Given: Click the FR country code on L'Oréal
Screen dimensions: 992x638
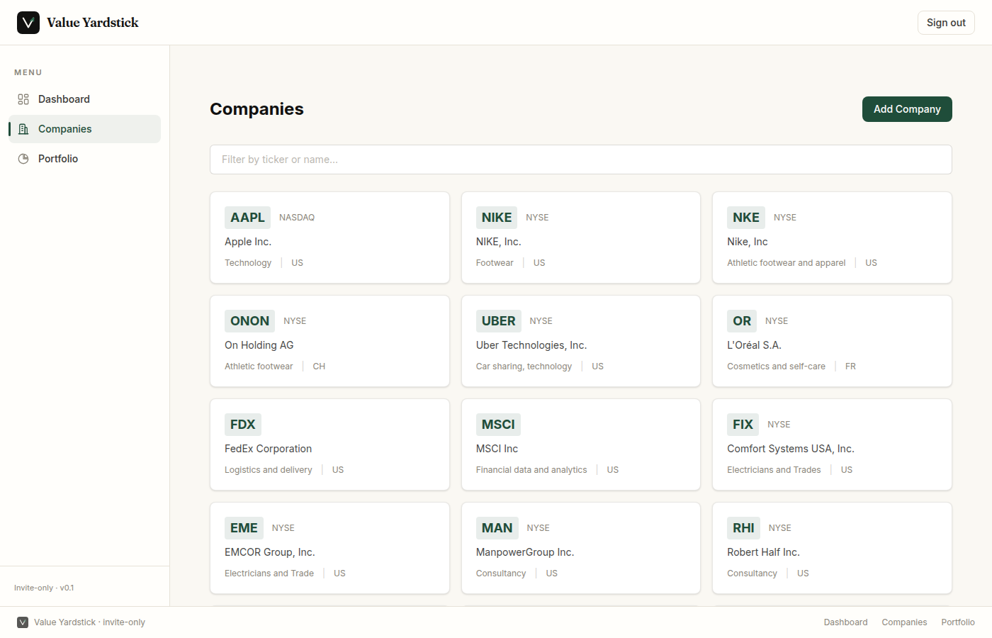Looking at the screenshot, I should [x=850, y=366].
